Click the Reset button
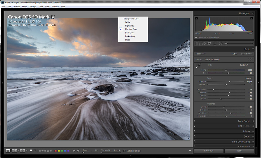Image resolution: width=261 pixels, height=158 pixels. (x=239, y=150)
